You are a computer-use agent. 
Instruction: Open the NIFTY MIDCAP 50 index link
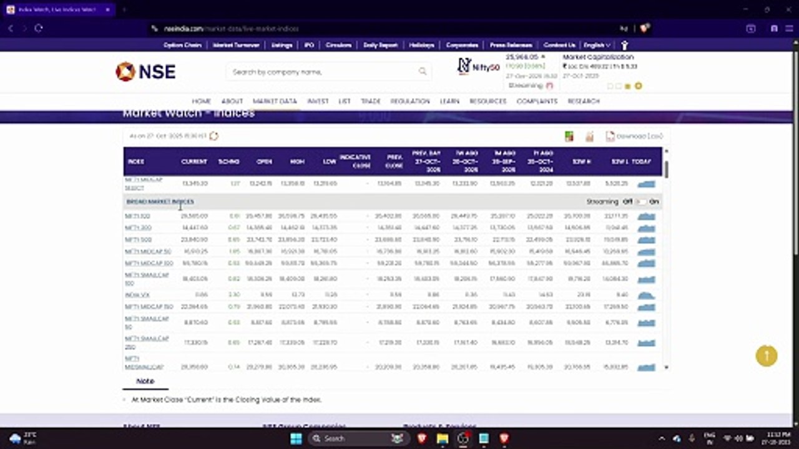click(x=148, y=251)
